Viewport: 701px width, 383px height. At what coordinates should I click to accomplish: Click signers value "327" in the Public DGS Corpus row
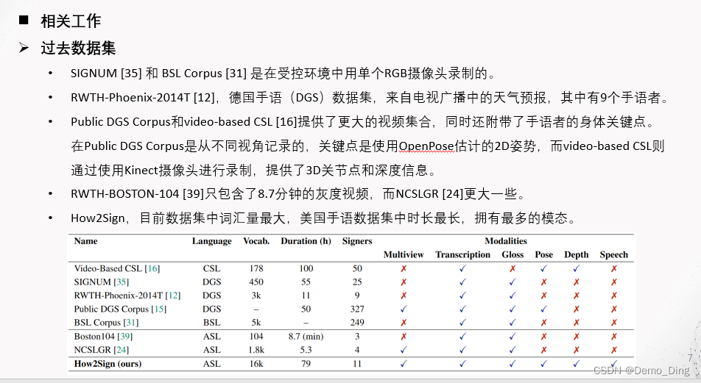pyautogui.click(x=357, y=309)
